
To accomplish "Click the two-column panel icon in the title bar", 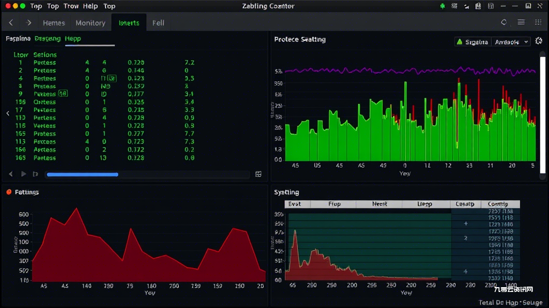I will (491, 6).
